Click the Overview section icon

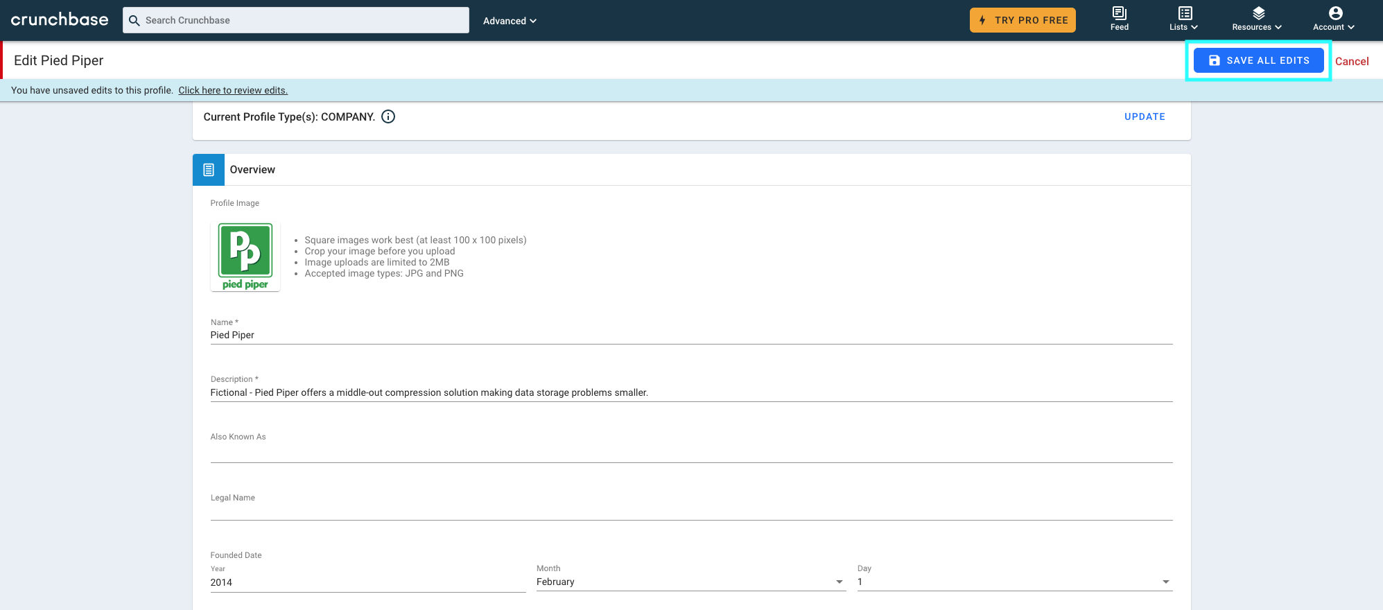[x=209, y=170]
